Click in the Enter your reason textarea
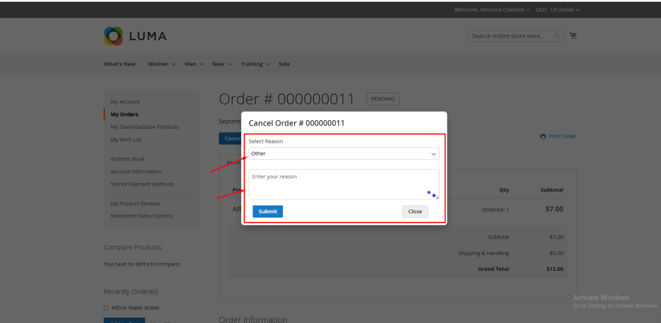Screen dimensions: 661x323 click(x=344, y=184)
